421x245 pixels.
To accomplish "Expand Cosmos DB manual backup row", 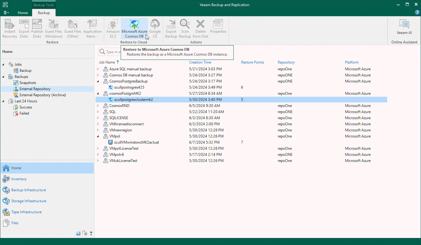I will 98,75.
